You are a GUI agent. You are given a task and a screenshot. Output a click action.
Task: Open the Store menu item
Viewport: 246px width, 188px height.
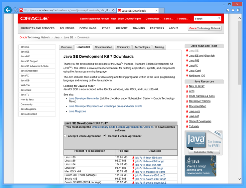(106, 28)
